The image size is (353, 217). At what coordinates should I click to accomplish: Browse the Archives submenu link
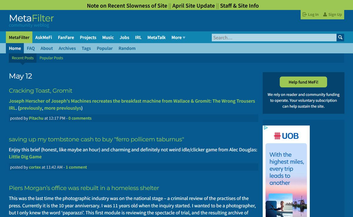[x=67, y=48]
